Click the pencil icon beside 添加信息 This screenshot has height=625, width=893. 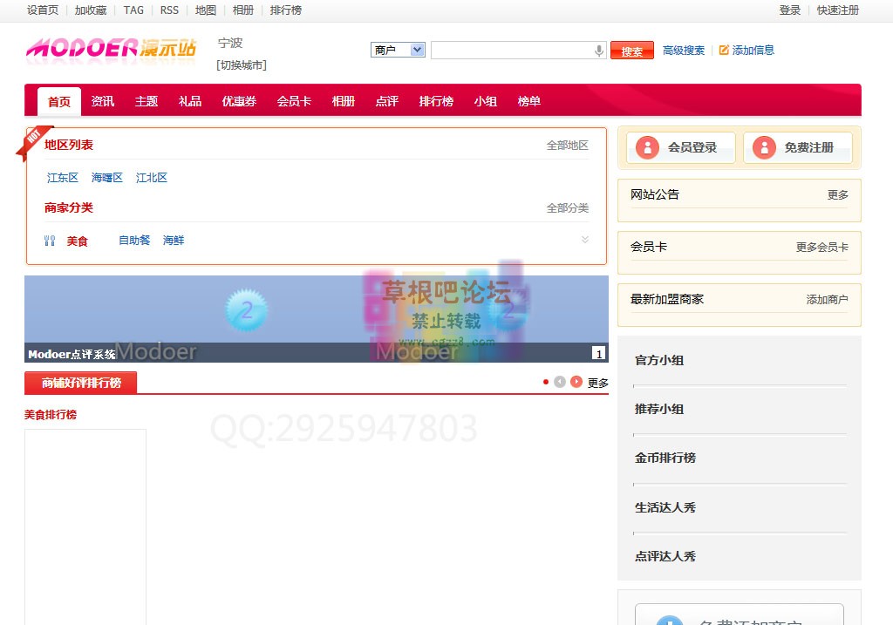click(724, 51)
